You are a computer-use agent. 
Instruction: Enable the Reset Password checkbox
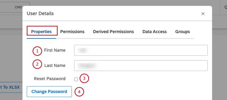tap(76, 79)
